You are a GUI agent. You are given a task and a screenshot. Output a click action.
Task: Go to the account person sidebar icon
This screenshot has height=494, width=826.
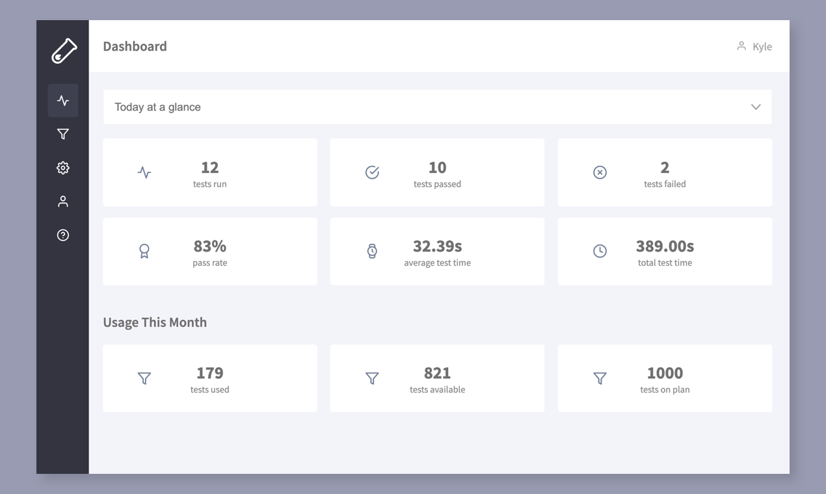(x=63, y=201)
